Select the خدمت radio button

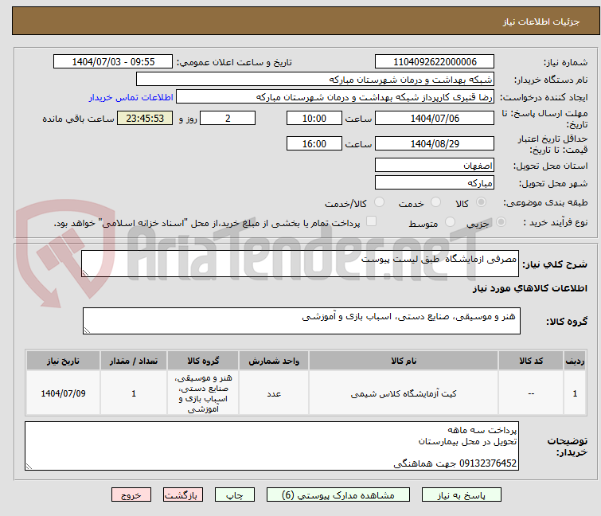point(435,202)
